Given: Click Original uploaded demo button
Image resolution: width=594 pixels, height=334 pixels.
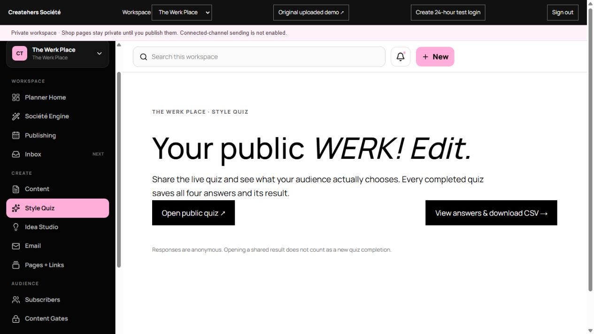Looking at the screenshot, I should coord(311,12).
